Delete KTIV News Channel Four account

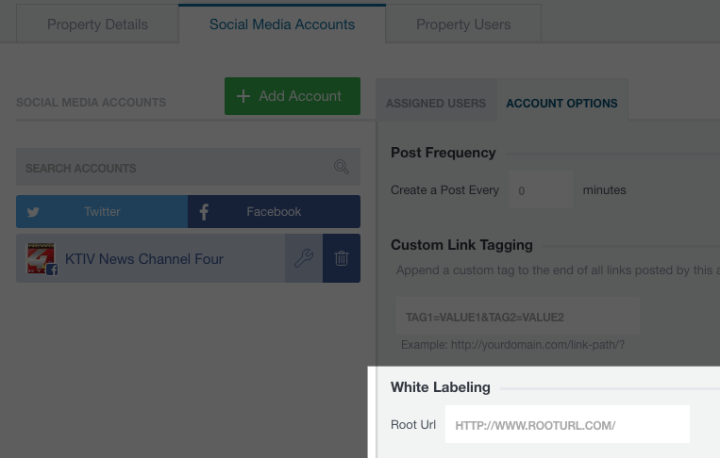342,258
